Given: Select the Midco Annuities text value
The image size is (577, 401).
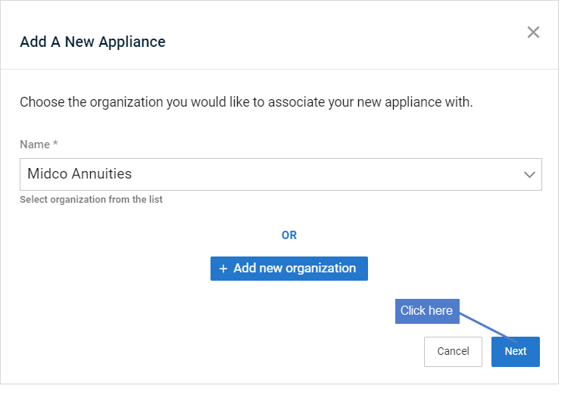Looking at the screenshot, I should pyautogui.click(x=80, y=173).
